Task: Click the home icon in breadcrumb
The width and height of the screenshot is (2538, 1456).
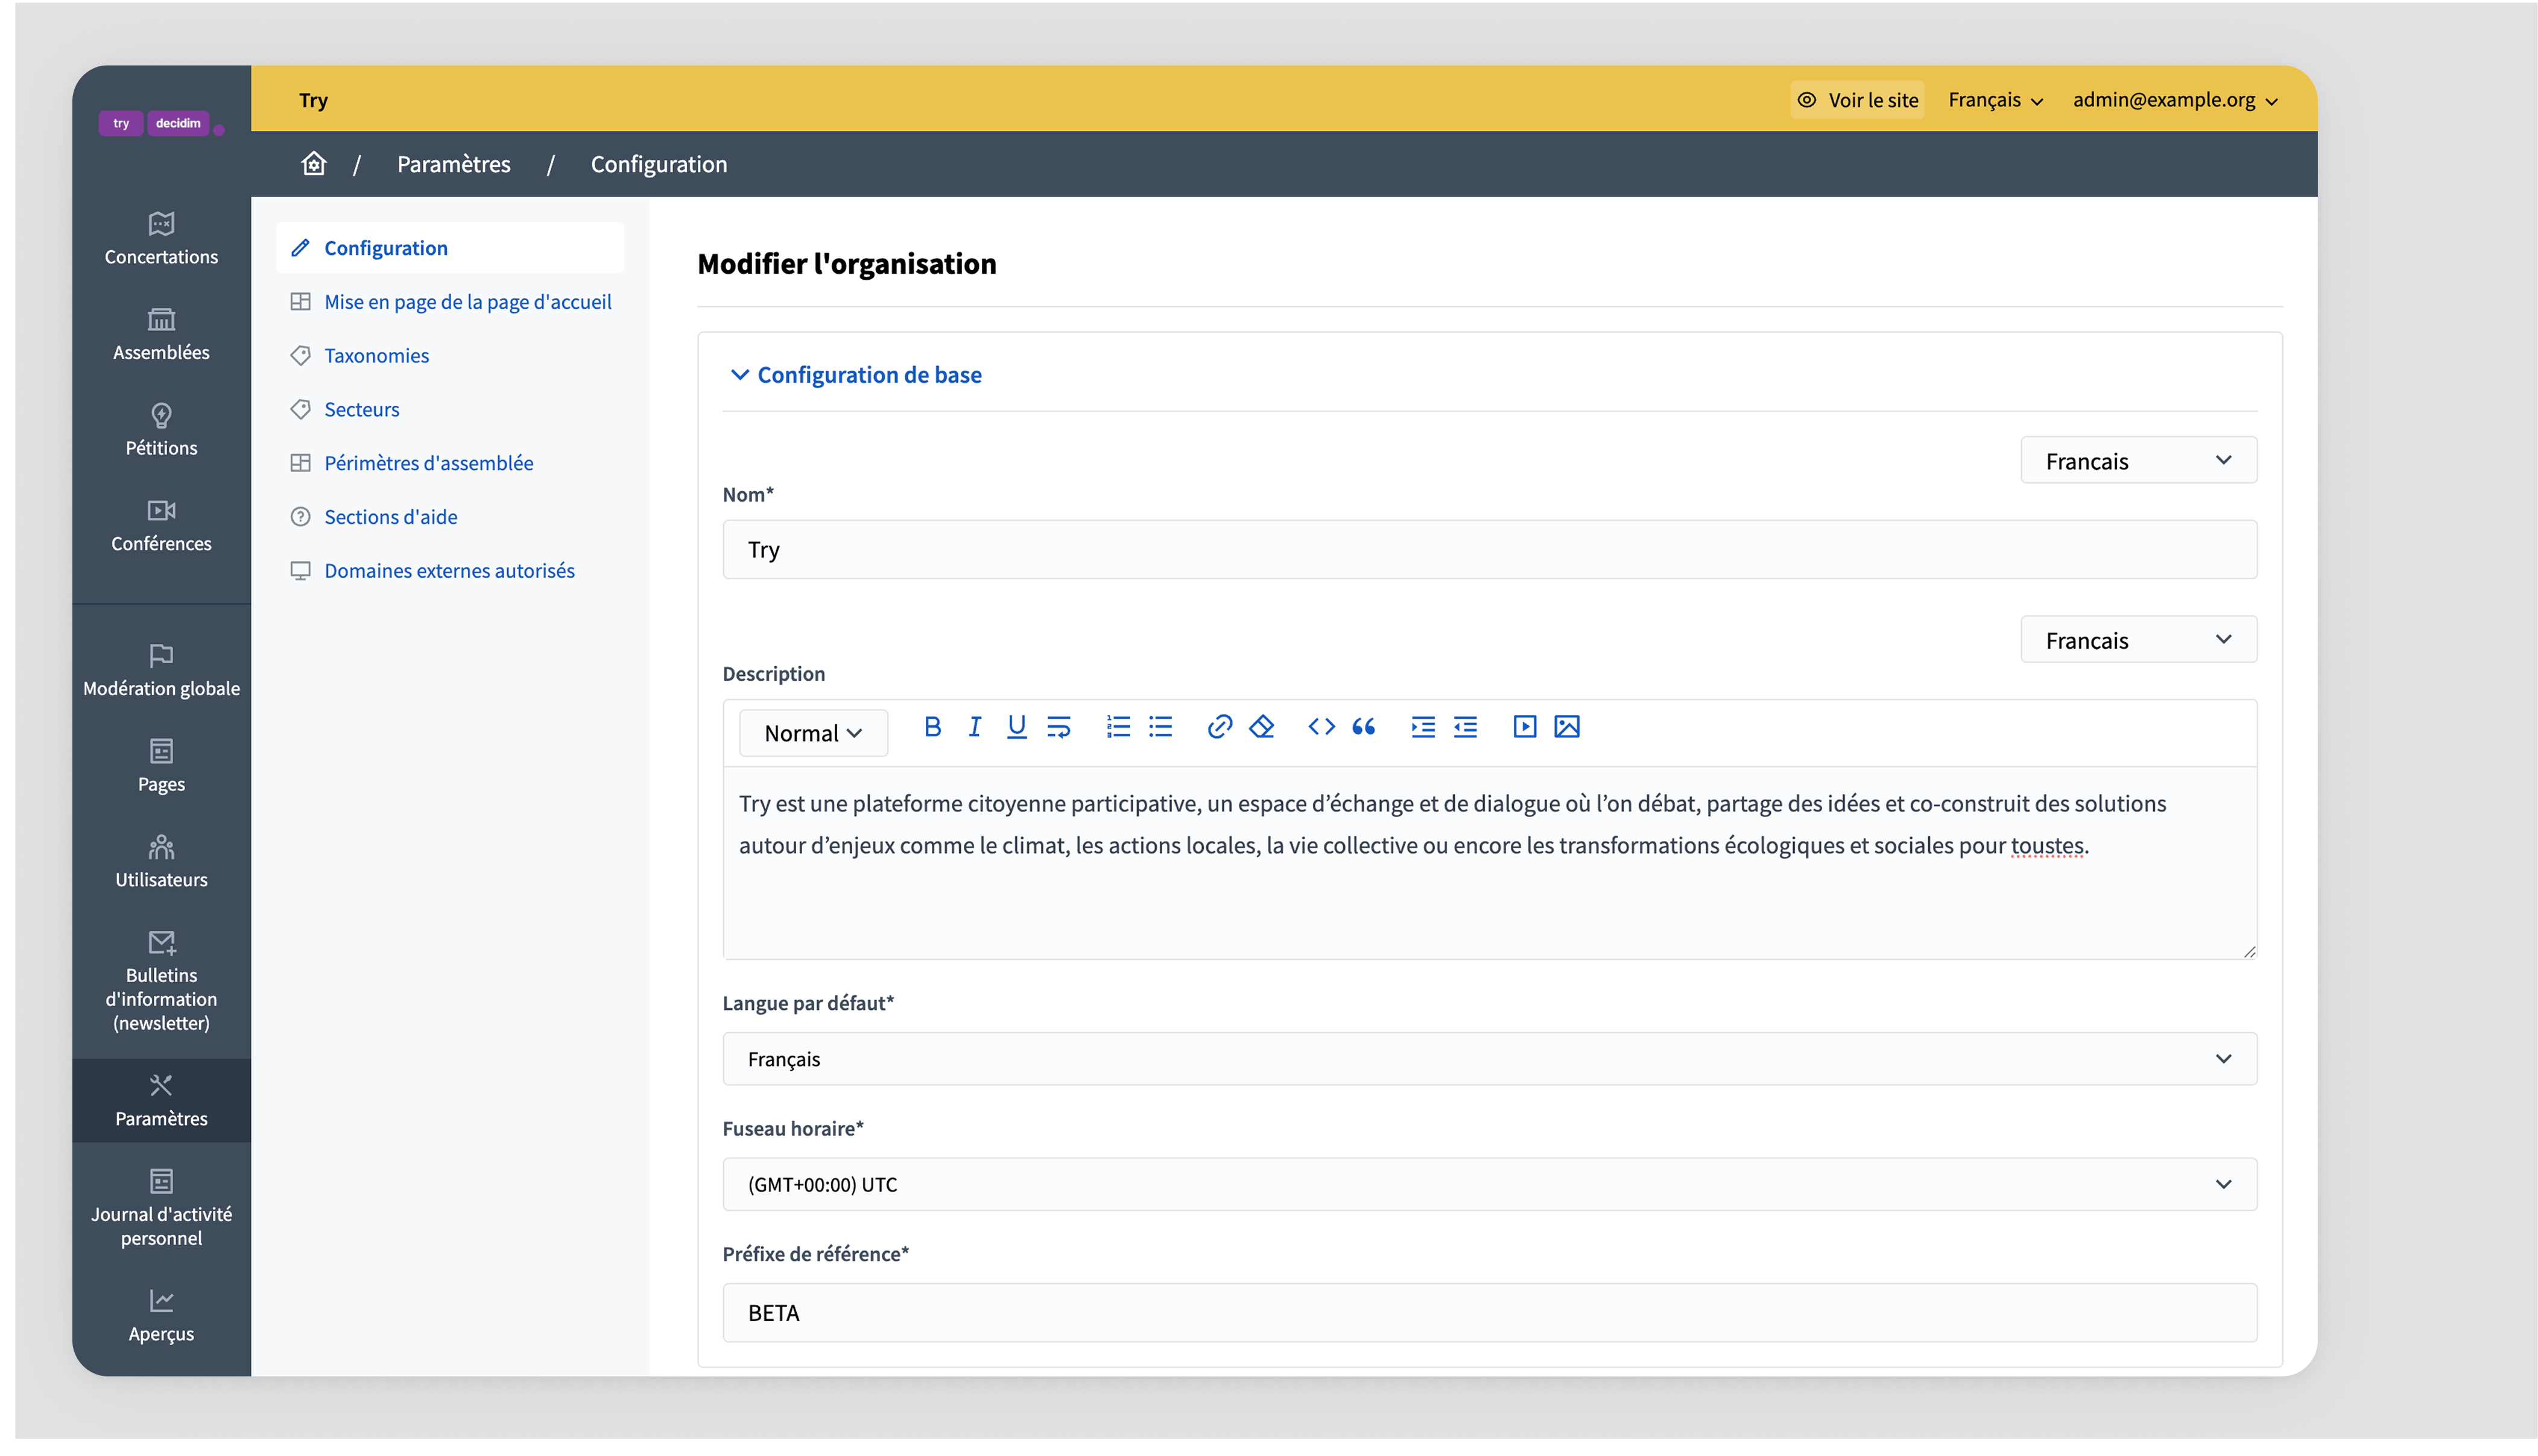Action: (x=314, y=163)
